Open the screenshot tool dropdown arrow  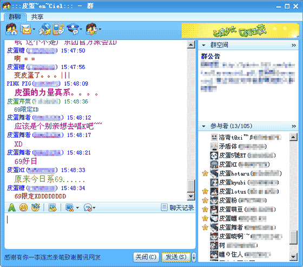tap(77, 208)
